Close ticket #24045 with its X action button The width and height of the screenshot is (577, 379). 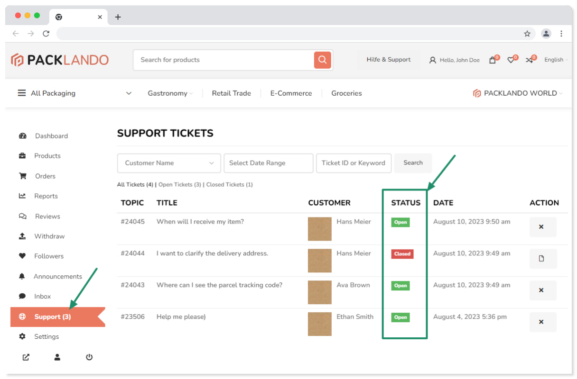[543, 227]
